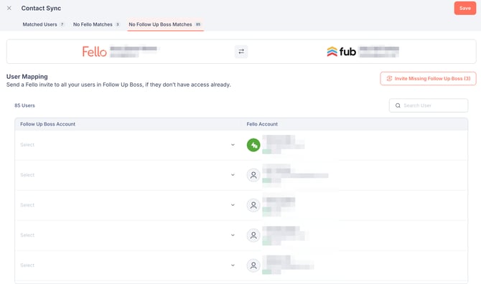Switch to Matched Users tab
This screenshot has height=284, width=481.
[43, 24]
